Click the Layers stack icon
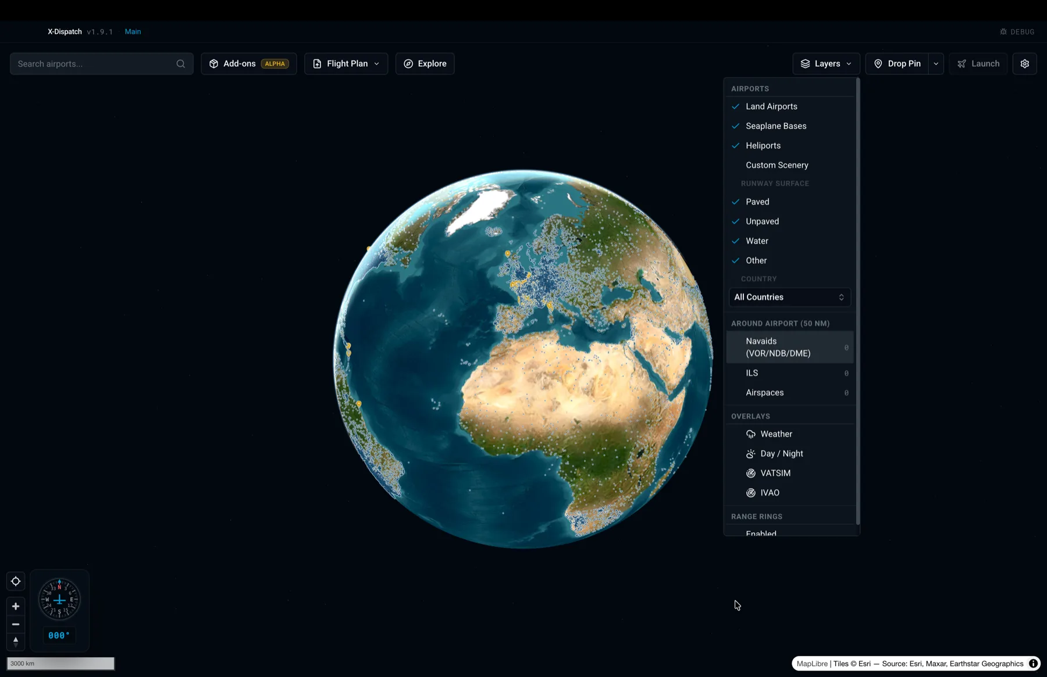This screenshot has height=677, width=1047. (805, 64)
